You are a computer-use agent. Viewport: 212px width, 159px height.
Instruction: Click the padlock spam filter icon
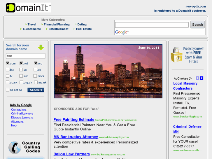pos(176,55)
